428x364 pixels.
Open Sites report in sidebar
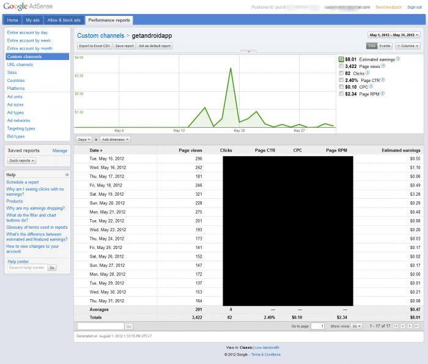(x=12, y=72)
